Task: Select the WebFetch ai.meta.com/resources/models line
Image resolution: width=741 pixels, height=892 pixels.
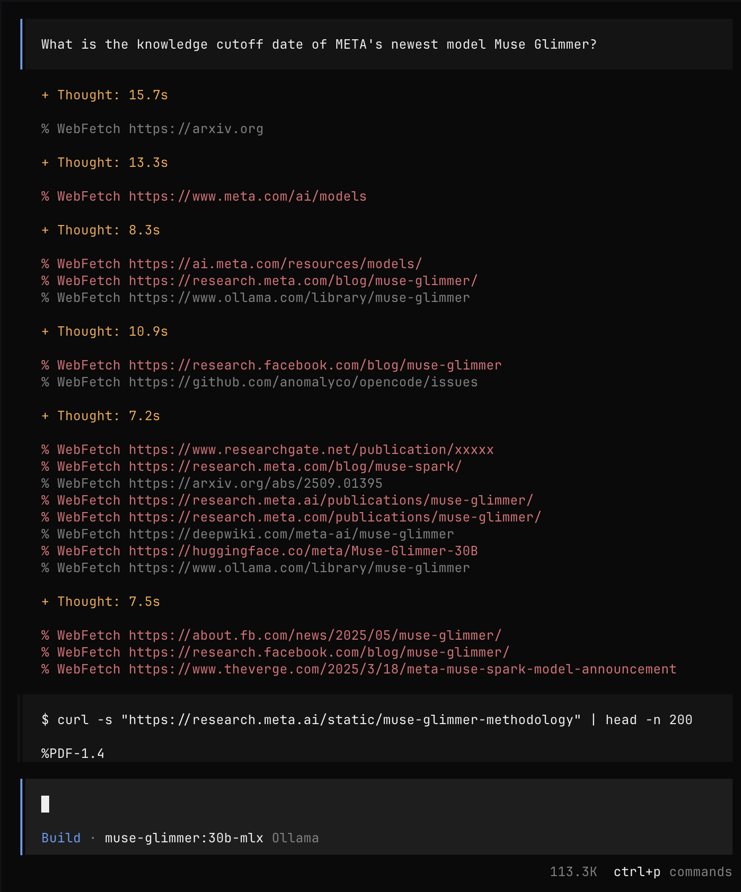Action: 232,264
